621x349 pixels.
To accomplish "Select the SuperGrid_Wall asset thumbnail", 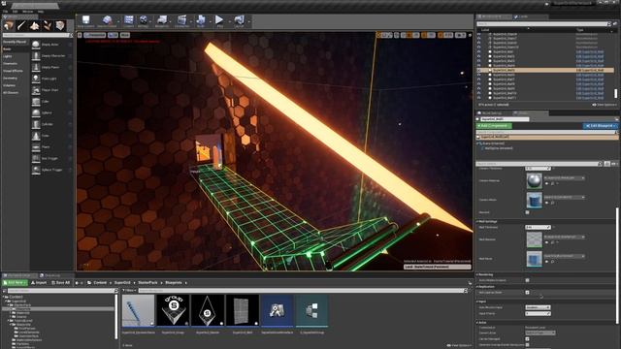I will tap(243, 310).
